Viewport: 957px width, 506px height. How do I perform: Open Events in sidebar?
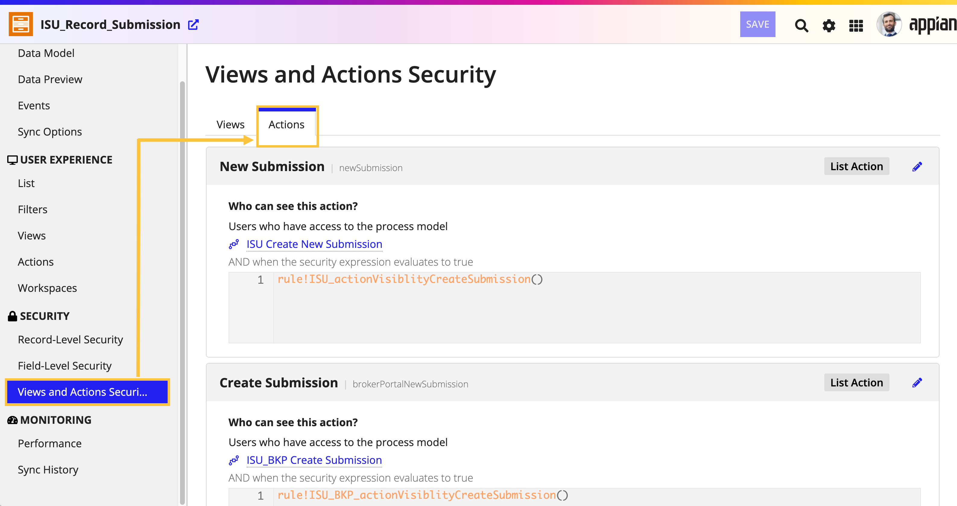tap(34, 106)
